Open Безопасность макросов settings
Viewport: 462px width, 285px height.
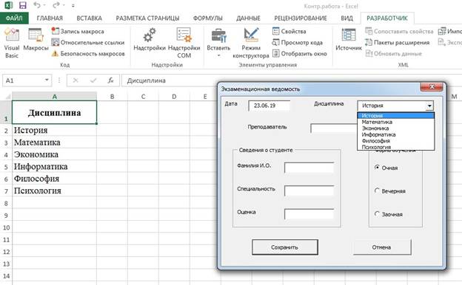[x=88, y=53]
